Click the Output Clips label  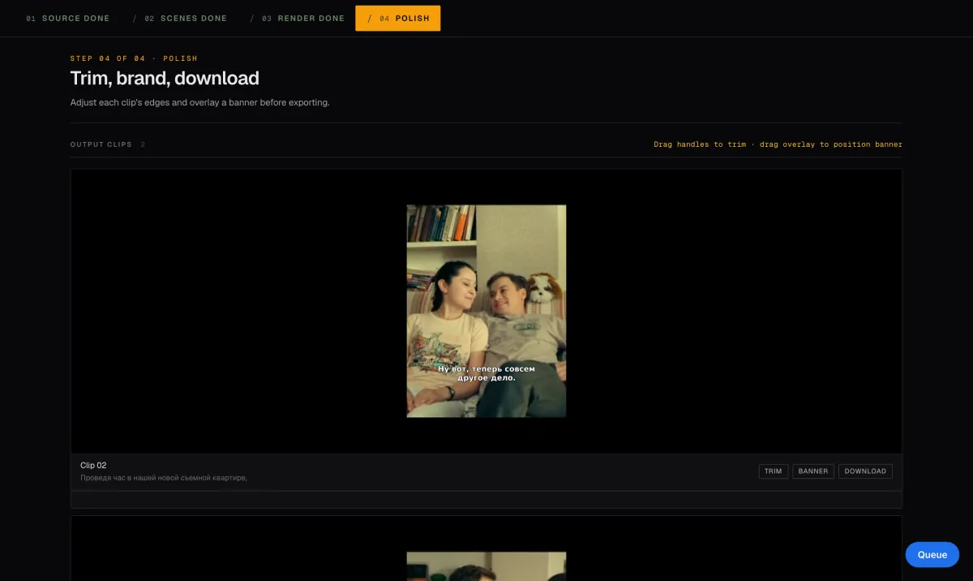click(x=101, y=144)
